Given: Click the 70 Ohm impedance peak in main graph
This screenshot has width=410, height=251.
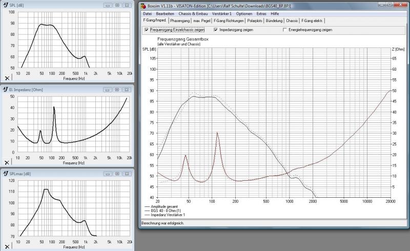Looking at the screenshot, I should point(217,133).
